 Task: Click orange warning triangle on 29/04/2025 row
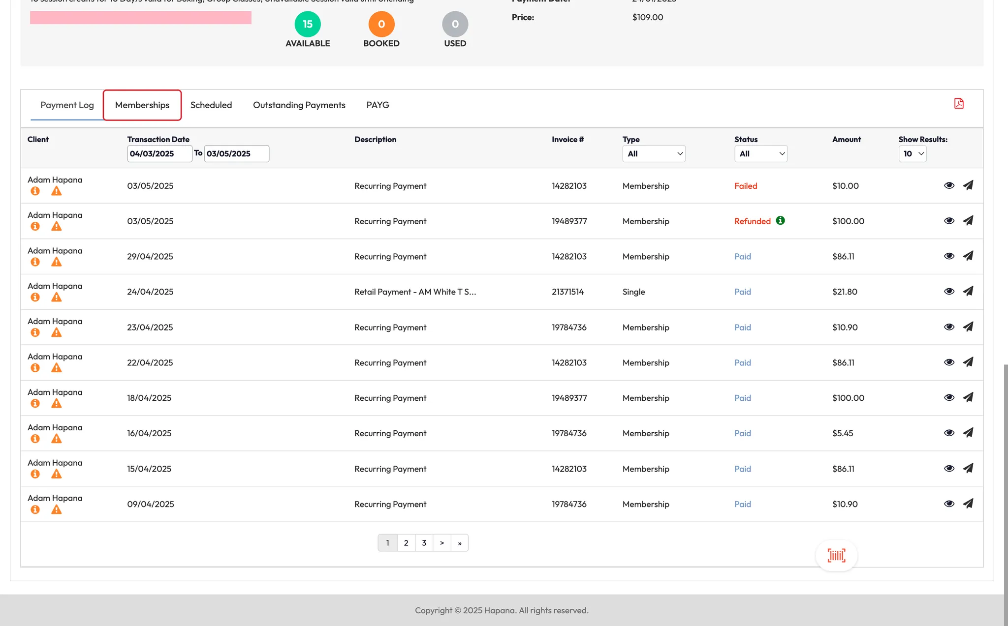point(57,262)
